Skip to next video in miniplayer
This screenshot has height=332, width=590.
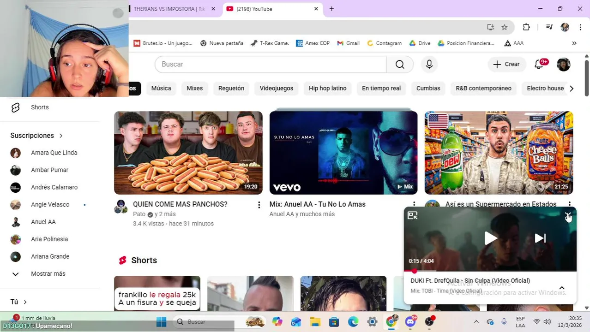(540, 238)
